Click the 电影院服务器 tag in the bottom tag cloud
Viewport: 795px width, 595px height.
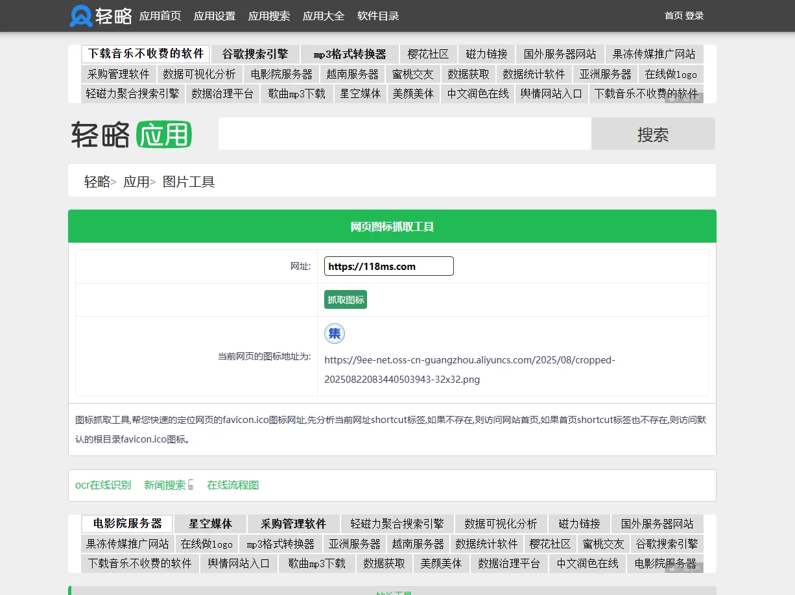pyautogui.click(x=126, y=524)
